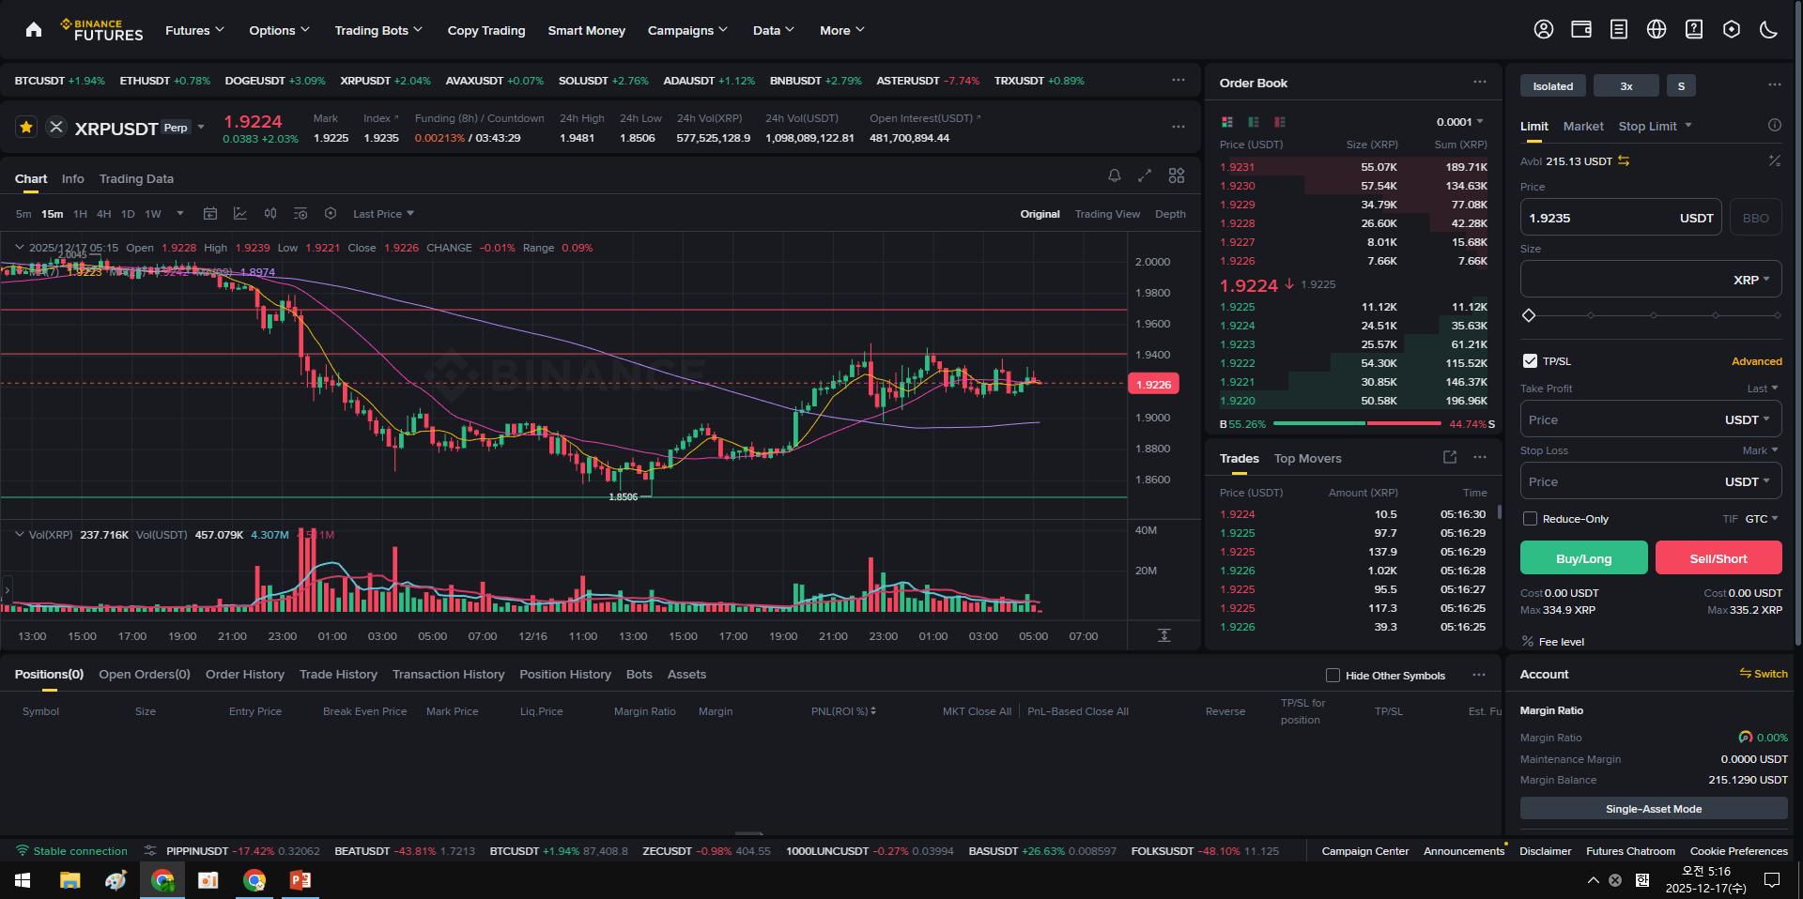Open the order calculator icon
The height and width of the screenshot is (899, 1803).
tap(1775, 161)
